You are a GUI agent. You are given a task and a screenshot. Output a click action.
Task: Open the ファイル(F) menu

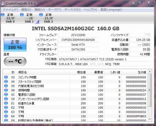tap(10, 9)
